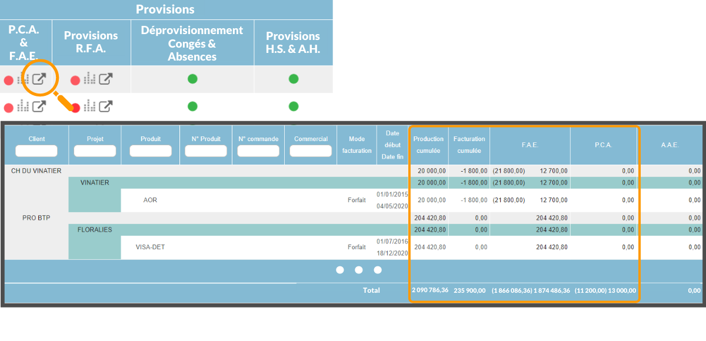Image resolution: width=706 pixels, height=341 pixels.
Task: Click green status dot under Provisions H.S. & A.H., second row
Action: 294,106
